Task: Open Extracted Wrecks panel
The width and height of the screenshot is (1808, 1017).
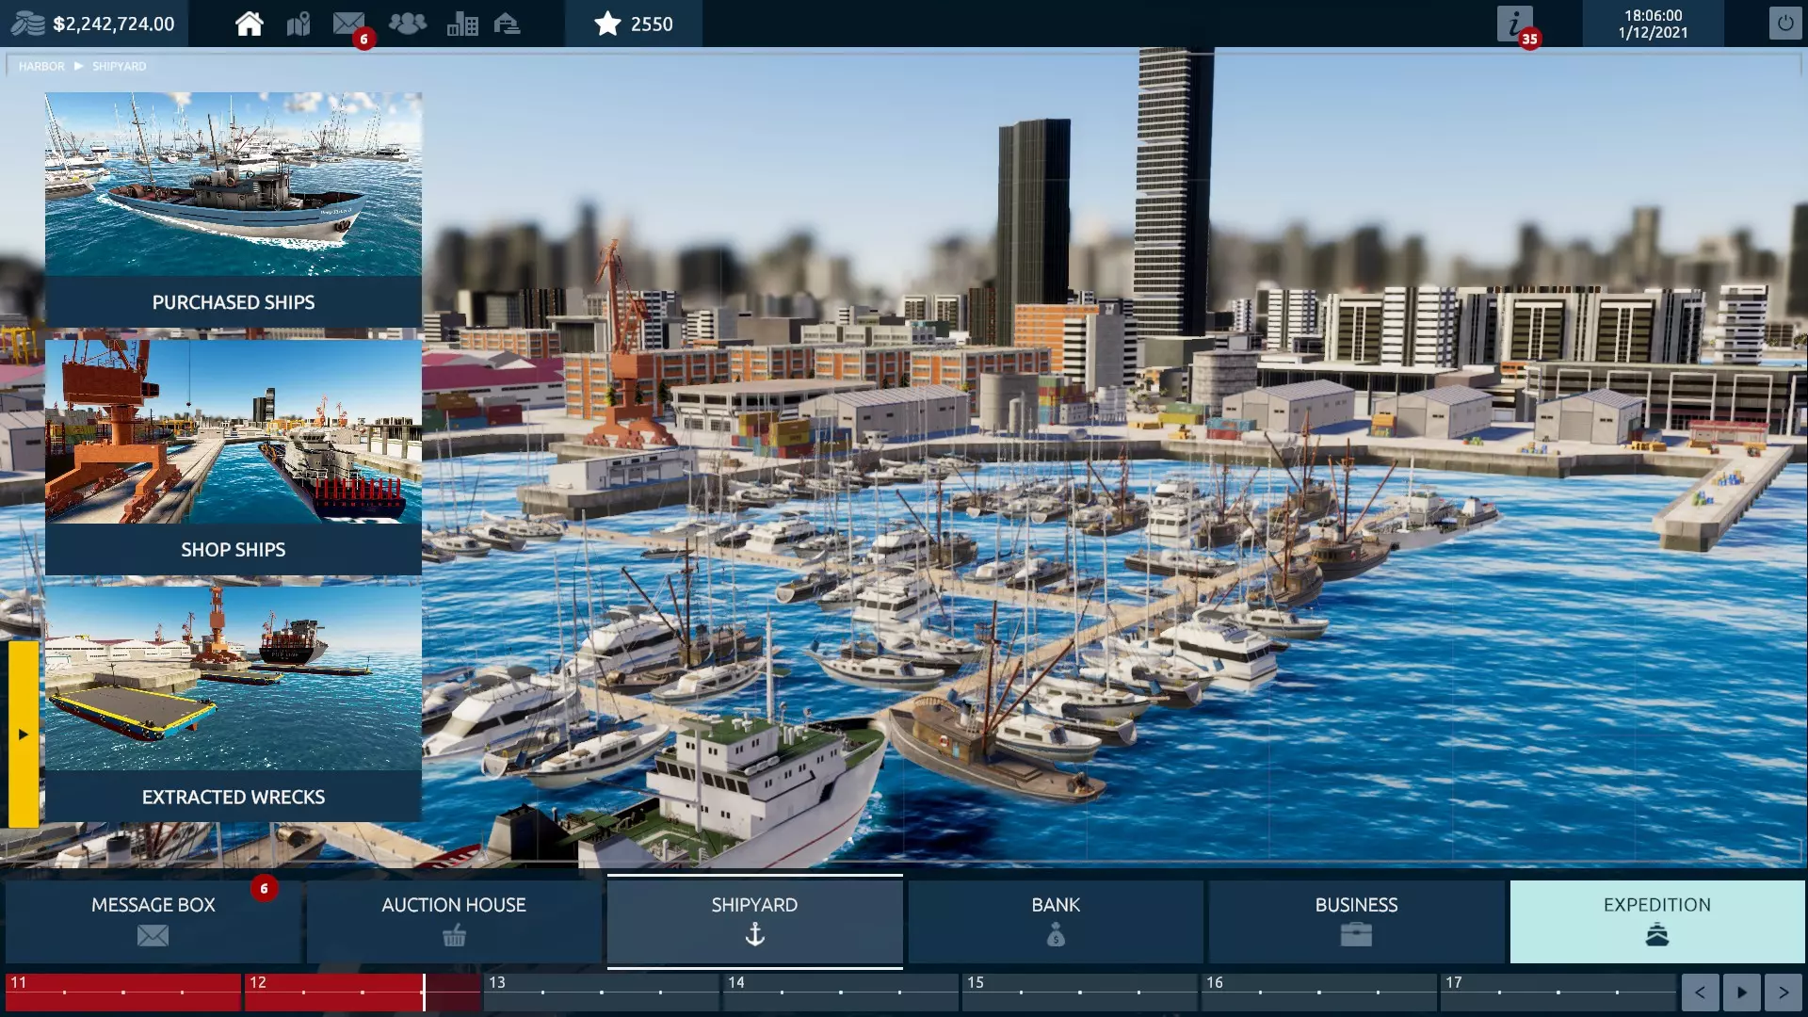Action: pos(234,702)
